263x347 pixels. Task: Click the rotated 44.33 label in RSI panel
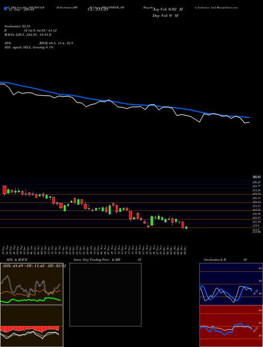[x=256, y=330]
